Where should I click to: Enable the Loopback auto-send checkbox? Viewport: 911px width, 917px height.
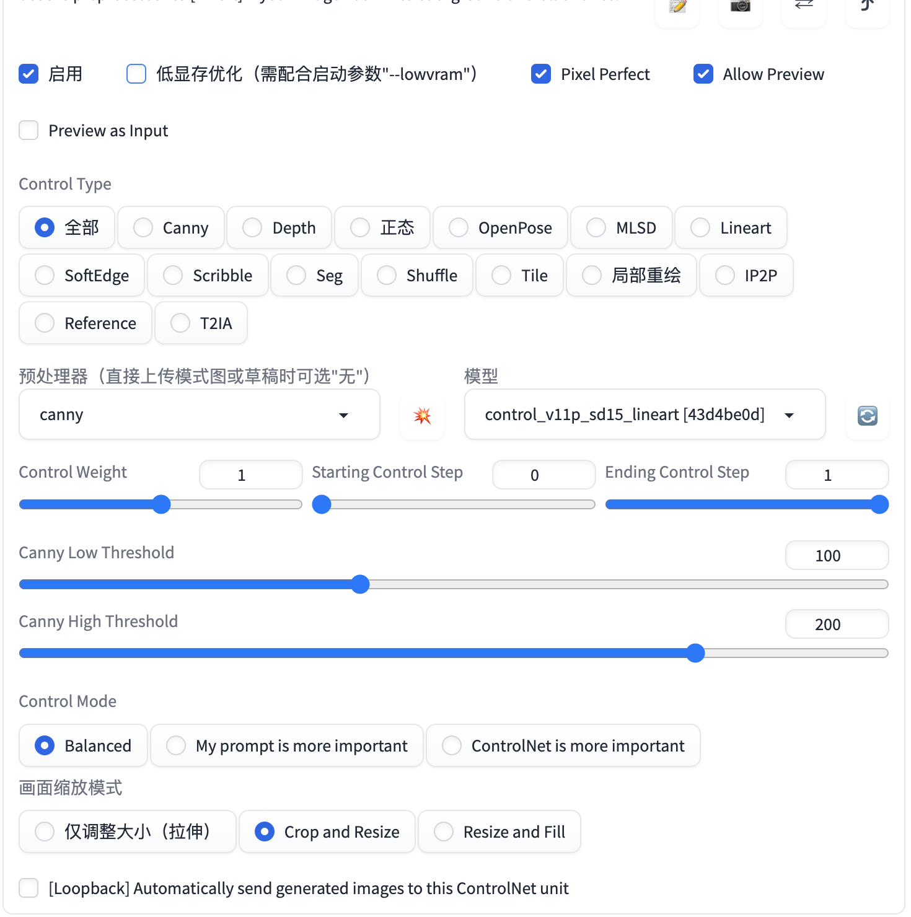[29, 888]
